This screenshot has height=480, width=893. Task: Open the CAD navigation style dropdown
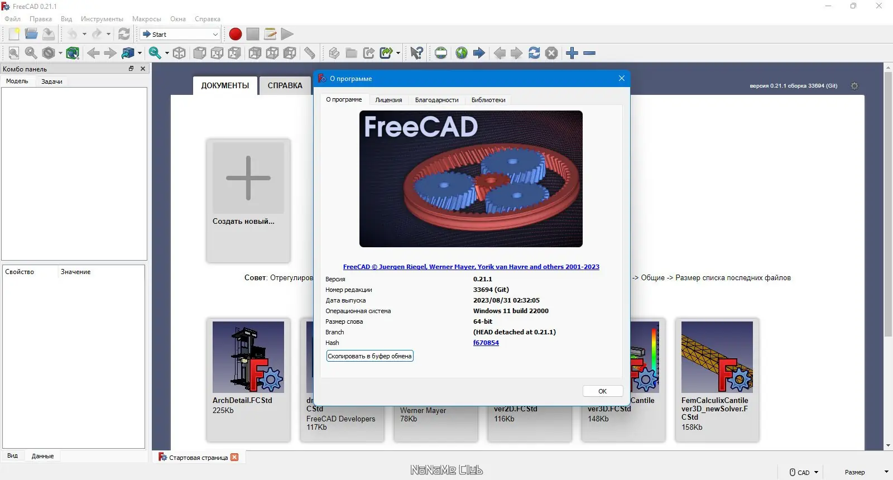[804, 472]
